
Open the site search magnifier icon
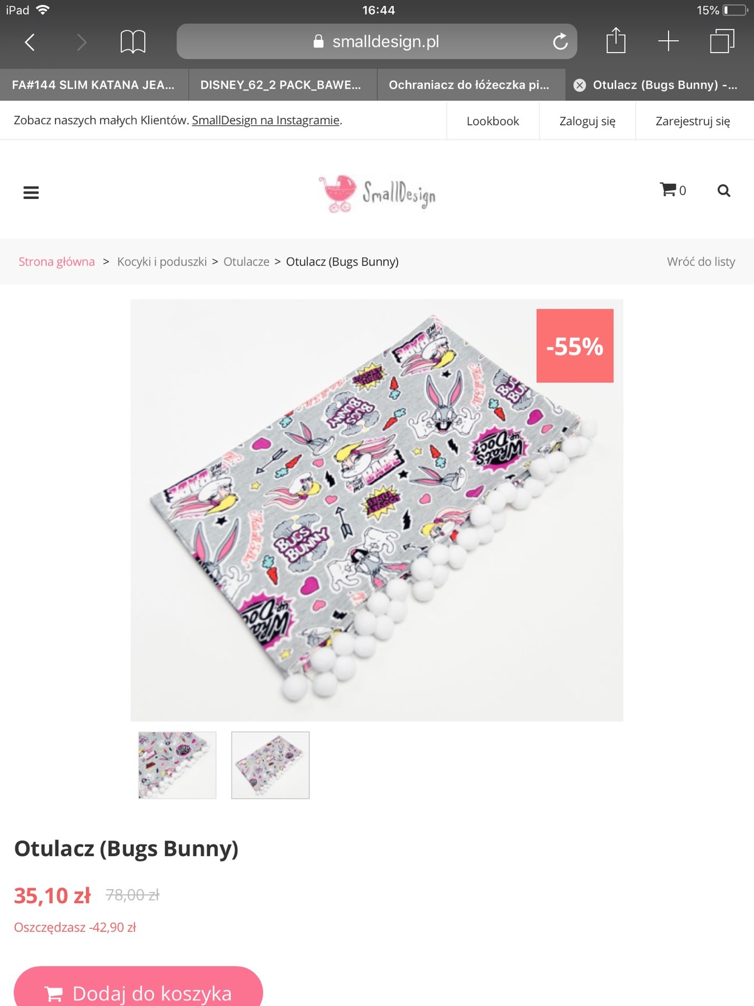tap(724, 191)
